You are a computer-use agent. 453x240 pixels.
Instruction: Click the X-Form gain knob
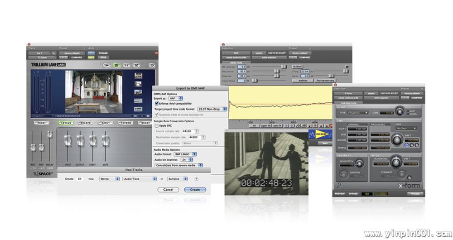click(x=399, y=111)
